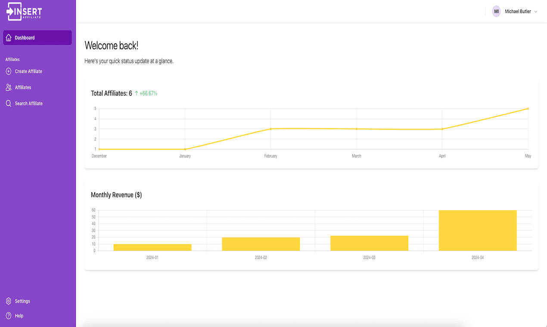Screen dimensions: 547x327
Task: Click the Insert Affiliate logo
Action: (x=25, y=12)
